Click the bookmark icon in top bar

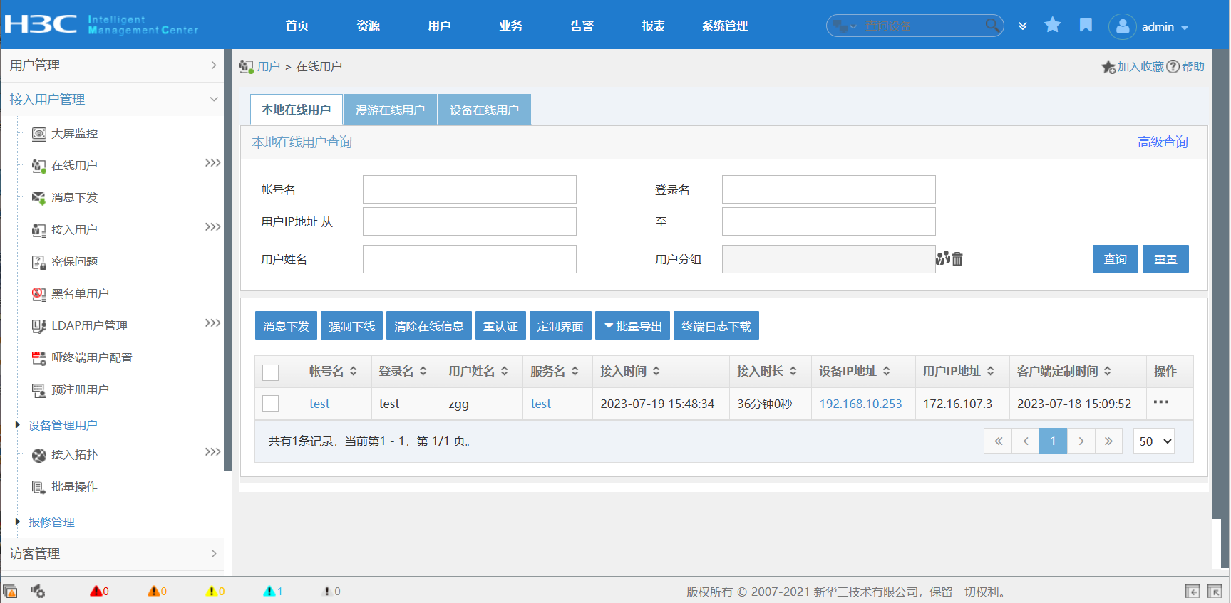click(x=1086, y=26)
